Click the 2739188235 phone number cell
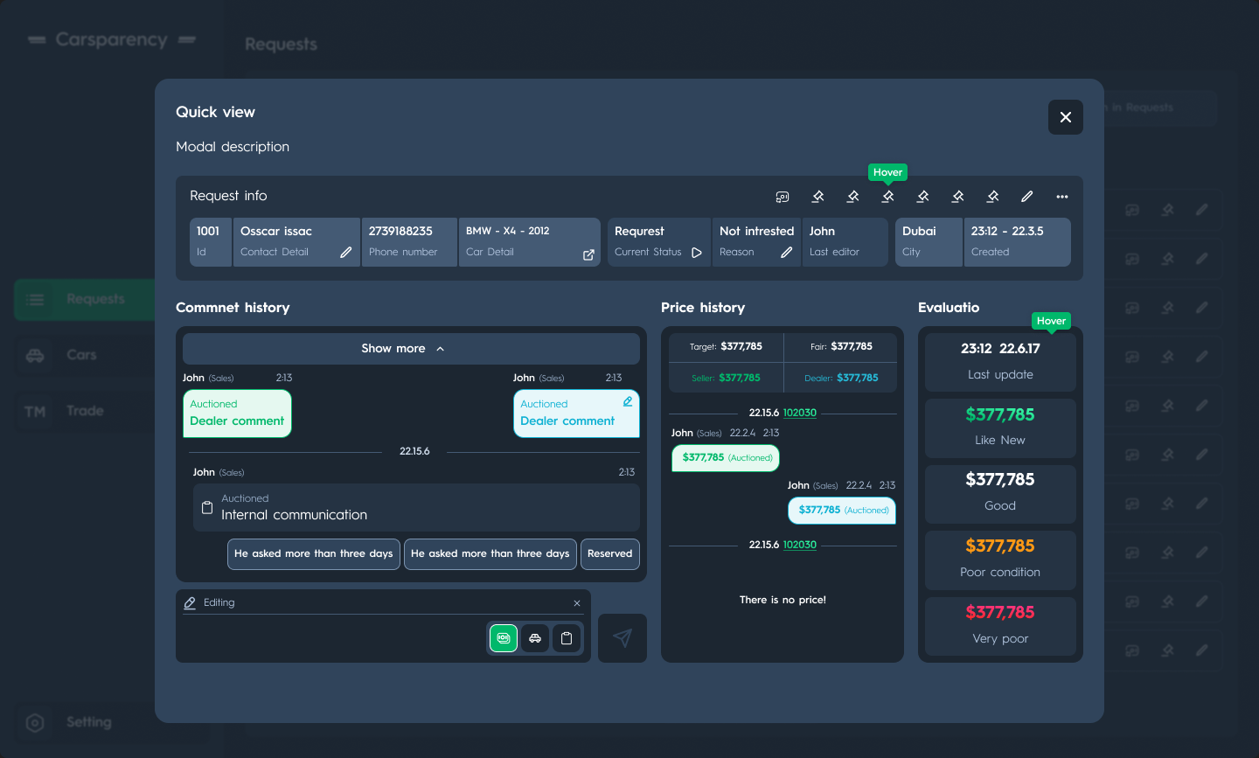Screen dimensions: 1259x758 [x=409, y=242]
